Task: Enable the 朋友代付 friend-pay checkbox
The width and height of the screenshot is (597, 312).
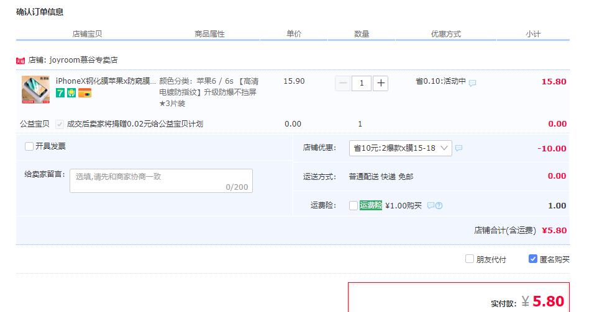Action: 470,259
